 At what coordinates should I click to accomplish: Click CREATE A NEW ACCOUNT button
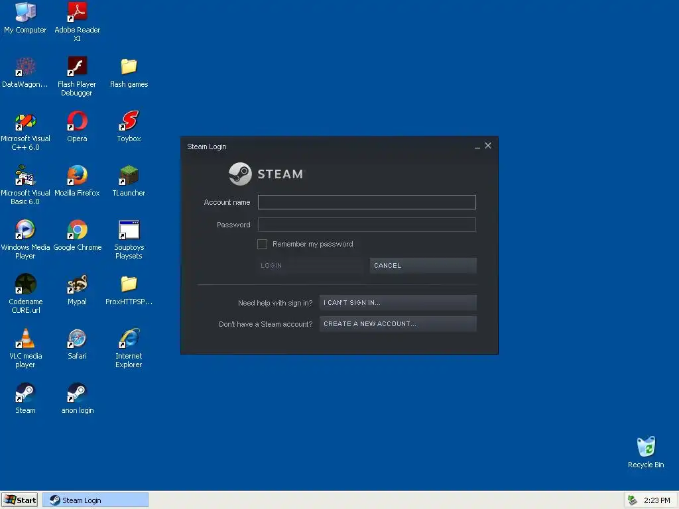(398, 323)
